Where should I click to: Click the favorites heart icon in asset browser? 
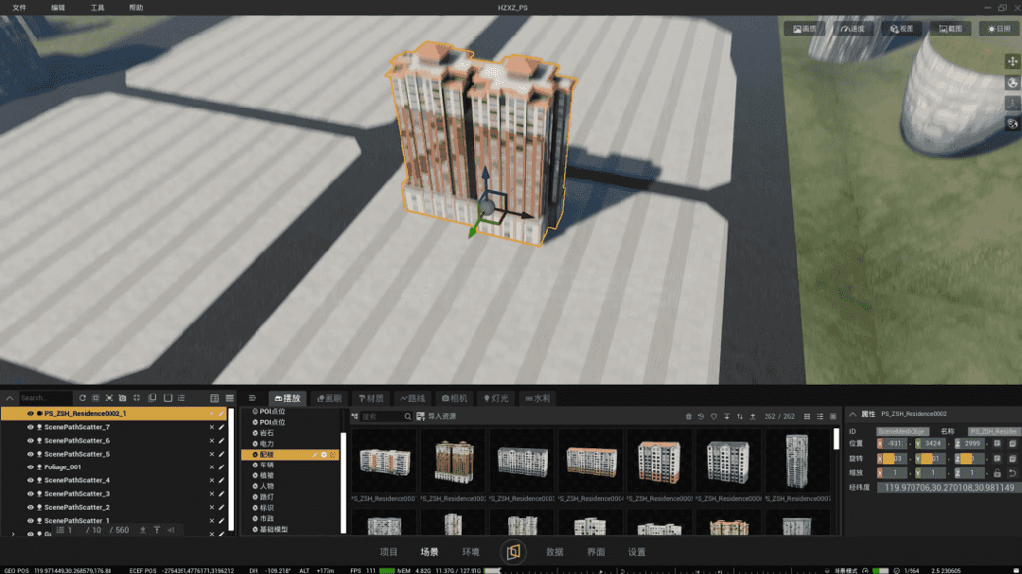pos(714,416)
